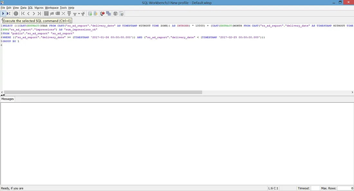354x191 pixels.
Task: Select the Messages tab
Action: tap(7, 99)
